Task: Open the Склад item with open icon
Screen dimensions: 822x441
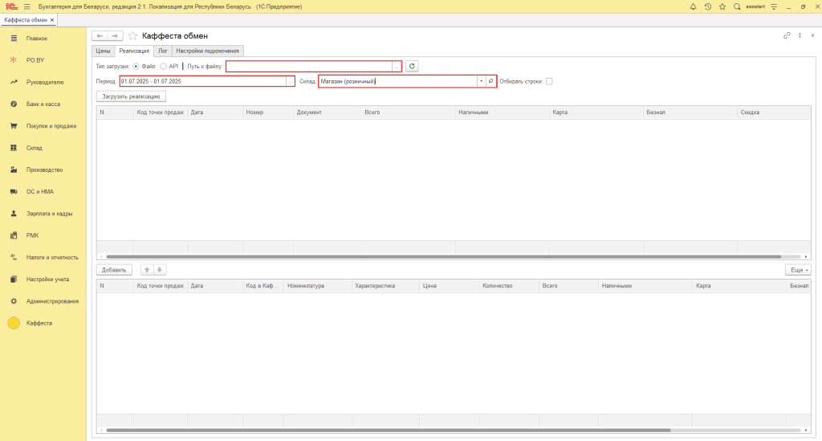Action: (490, 81)
